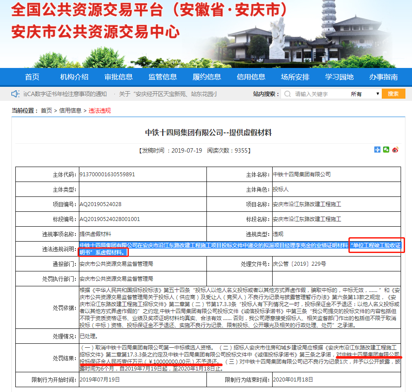Open the 首页 navigation item
The image size is (412, 392).
[32, 77]
